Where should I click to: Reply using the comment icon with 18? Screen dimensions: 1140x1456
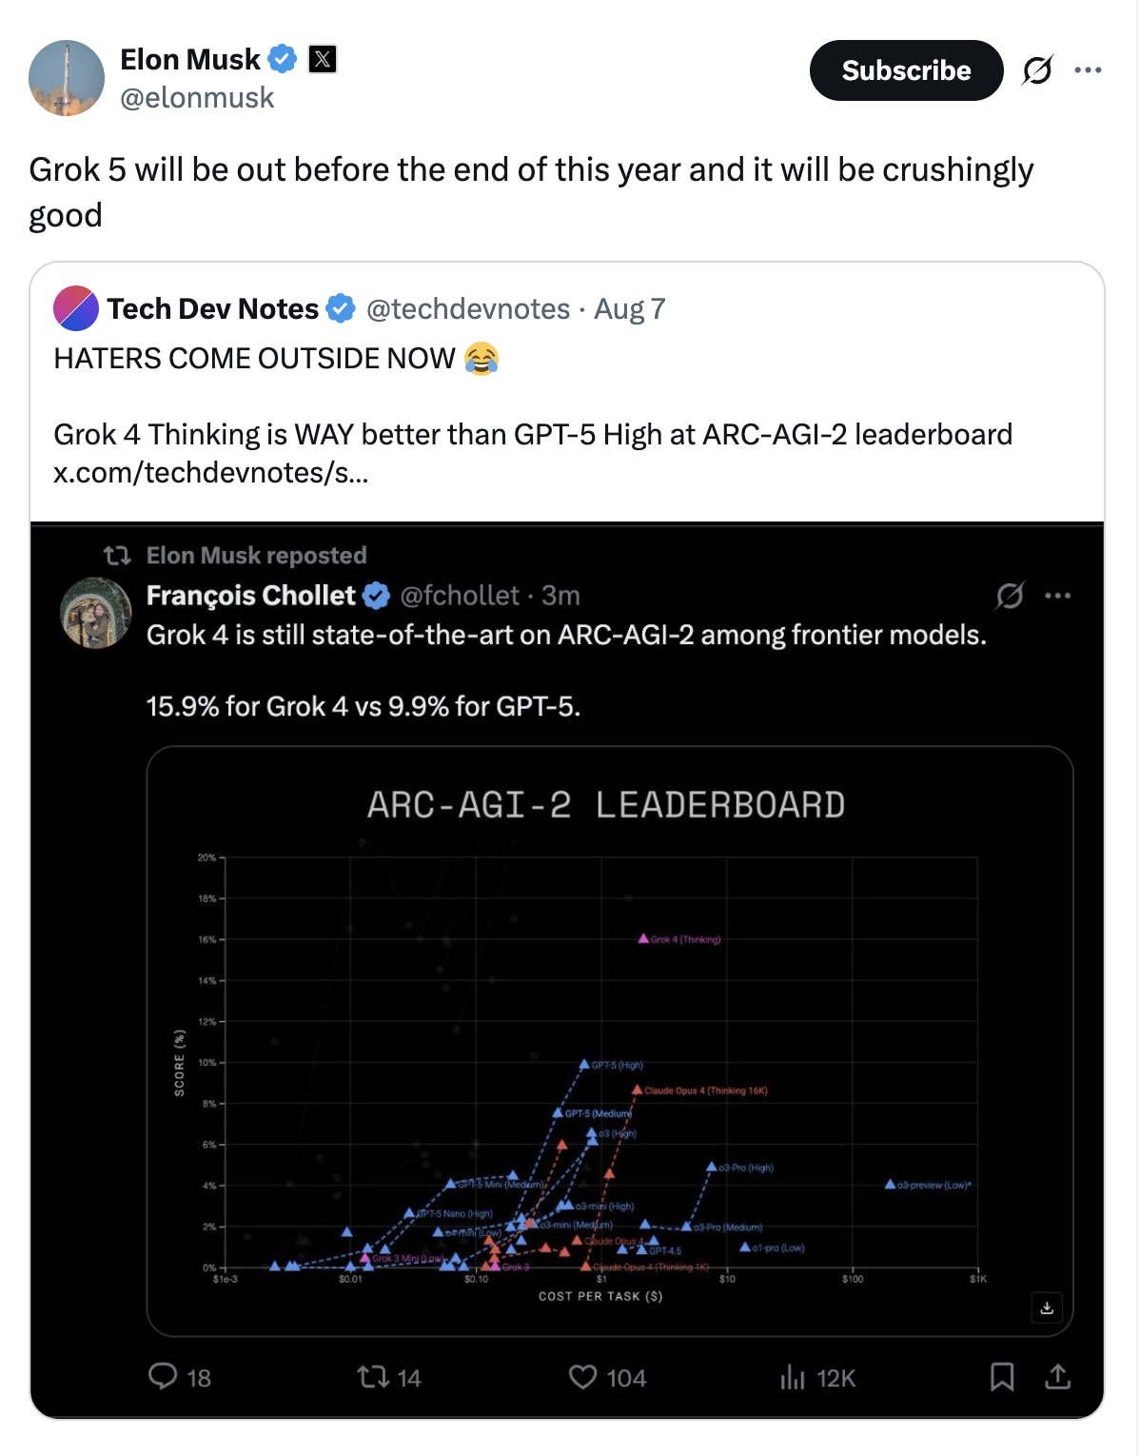tap(180, 1377)
